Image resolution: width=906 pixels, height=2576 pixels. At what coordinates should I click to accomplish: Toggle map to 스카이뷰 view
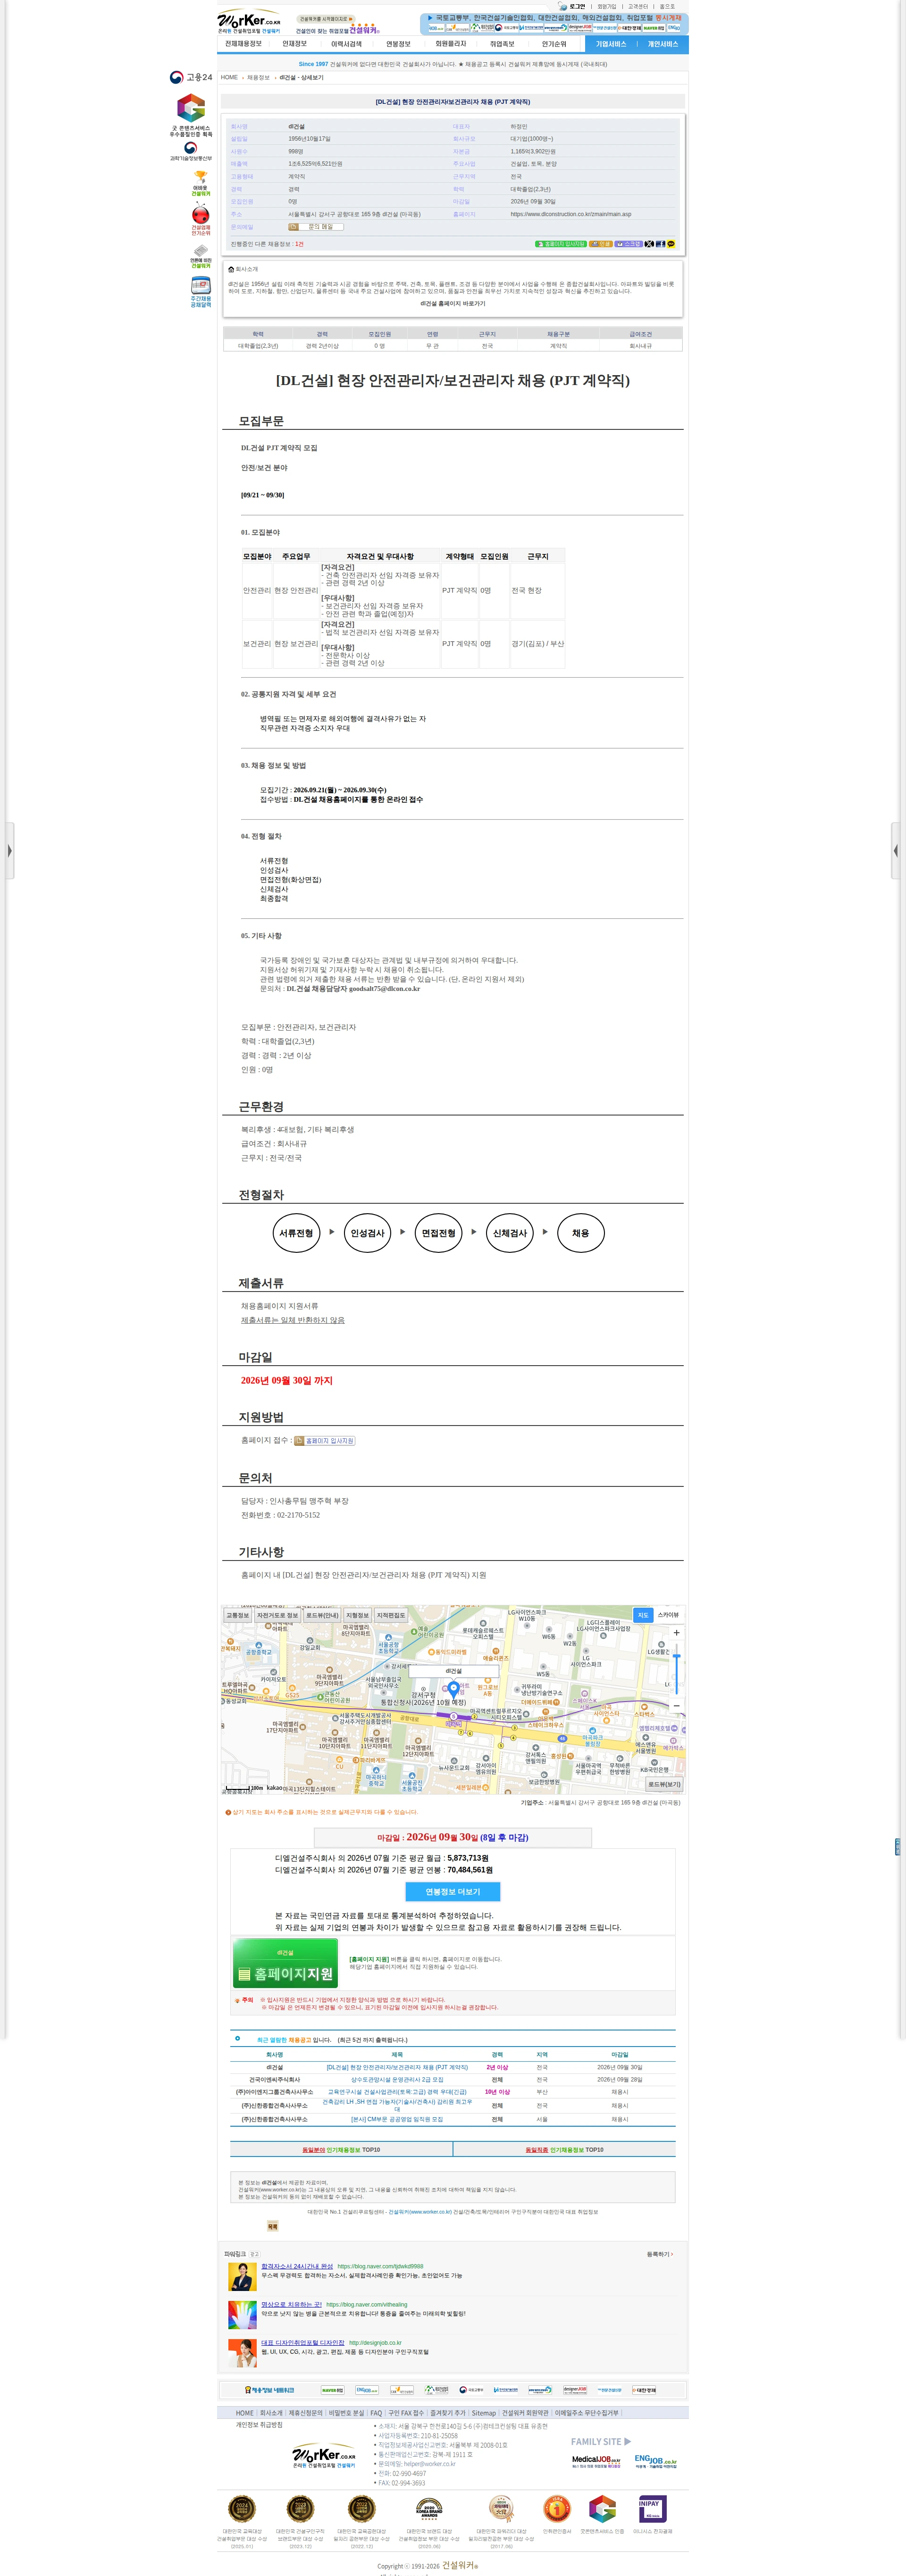668,1615
